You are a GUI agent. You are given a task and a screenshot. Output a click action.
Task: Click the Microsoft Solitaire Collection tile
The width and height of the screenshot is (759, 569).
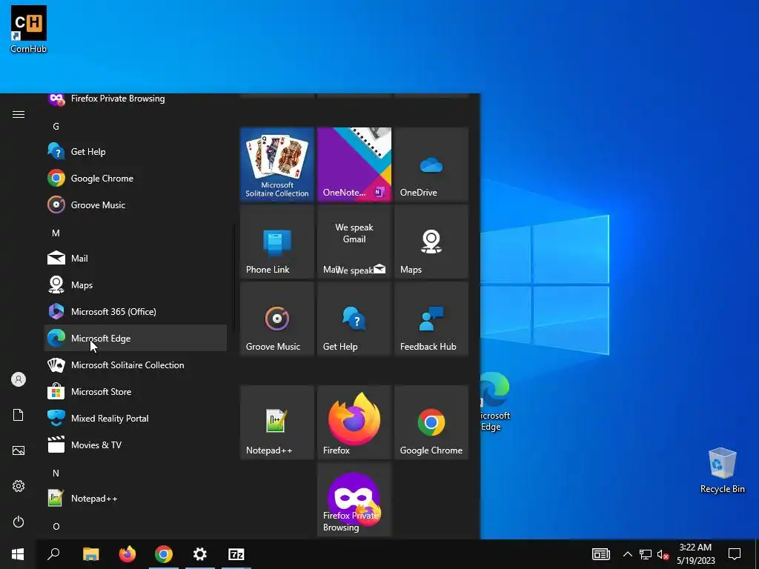[x=277, y=164]
